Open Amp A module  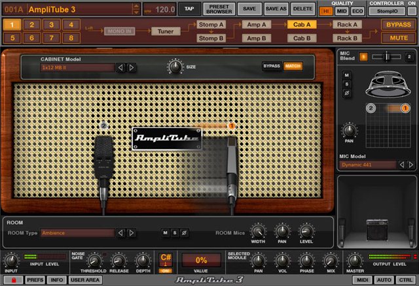pyautogui.click(x=257, y=25)
